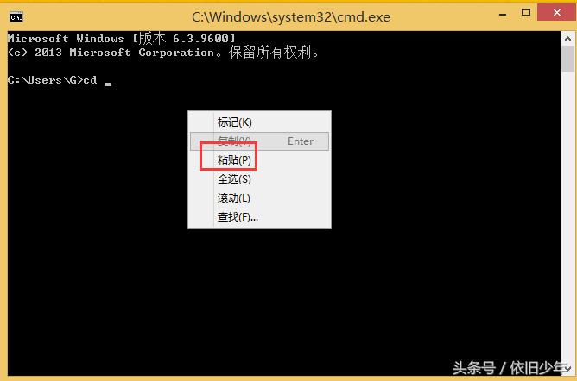Select 滚动(L) in the context menu
Screen dimensions: 577x381
pyautogui.click(x=259, y=198)
